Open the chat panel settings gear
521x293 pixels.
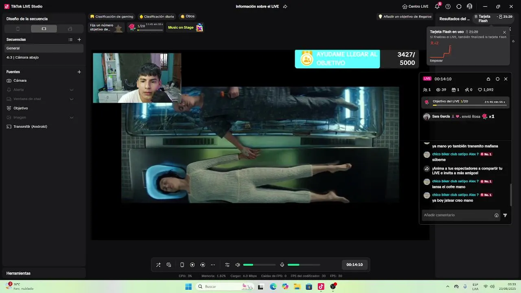[497, 79]
